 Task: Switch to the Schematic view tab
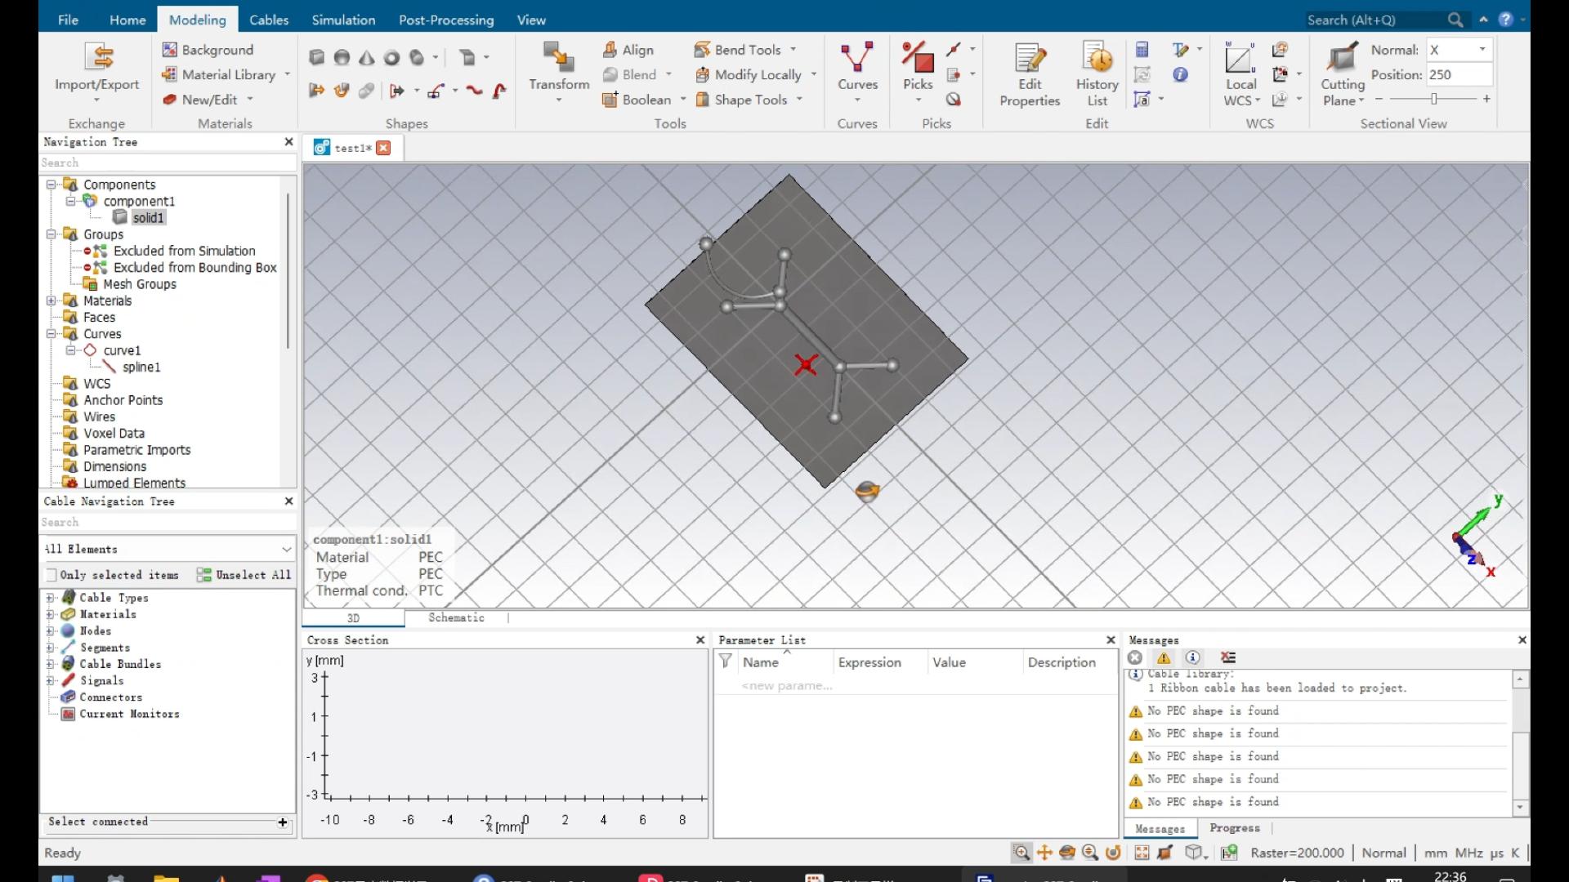[456, 618]
